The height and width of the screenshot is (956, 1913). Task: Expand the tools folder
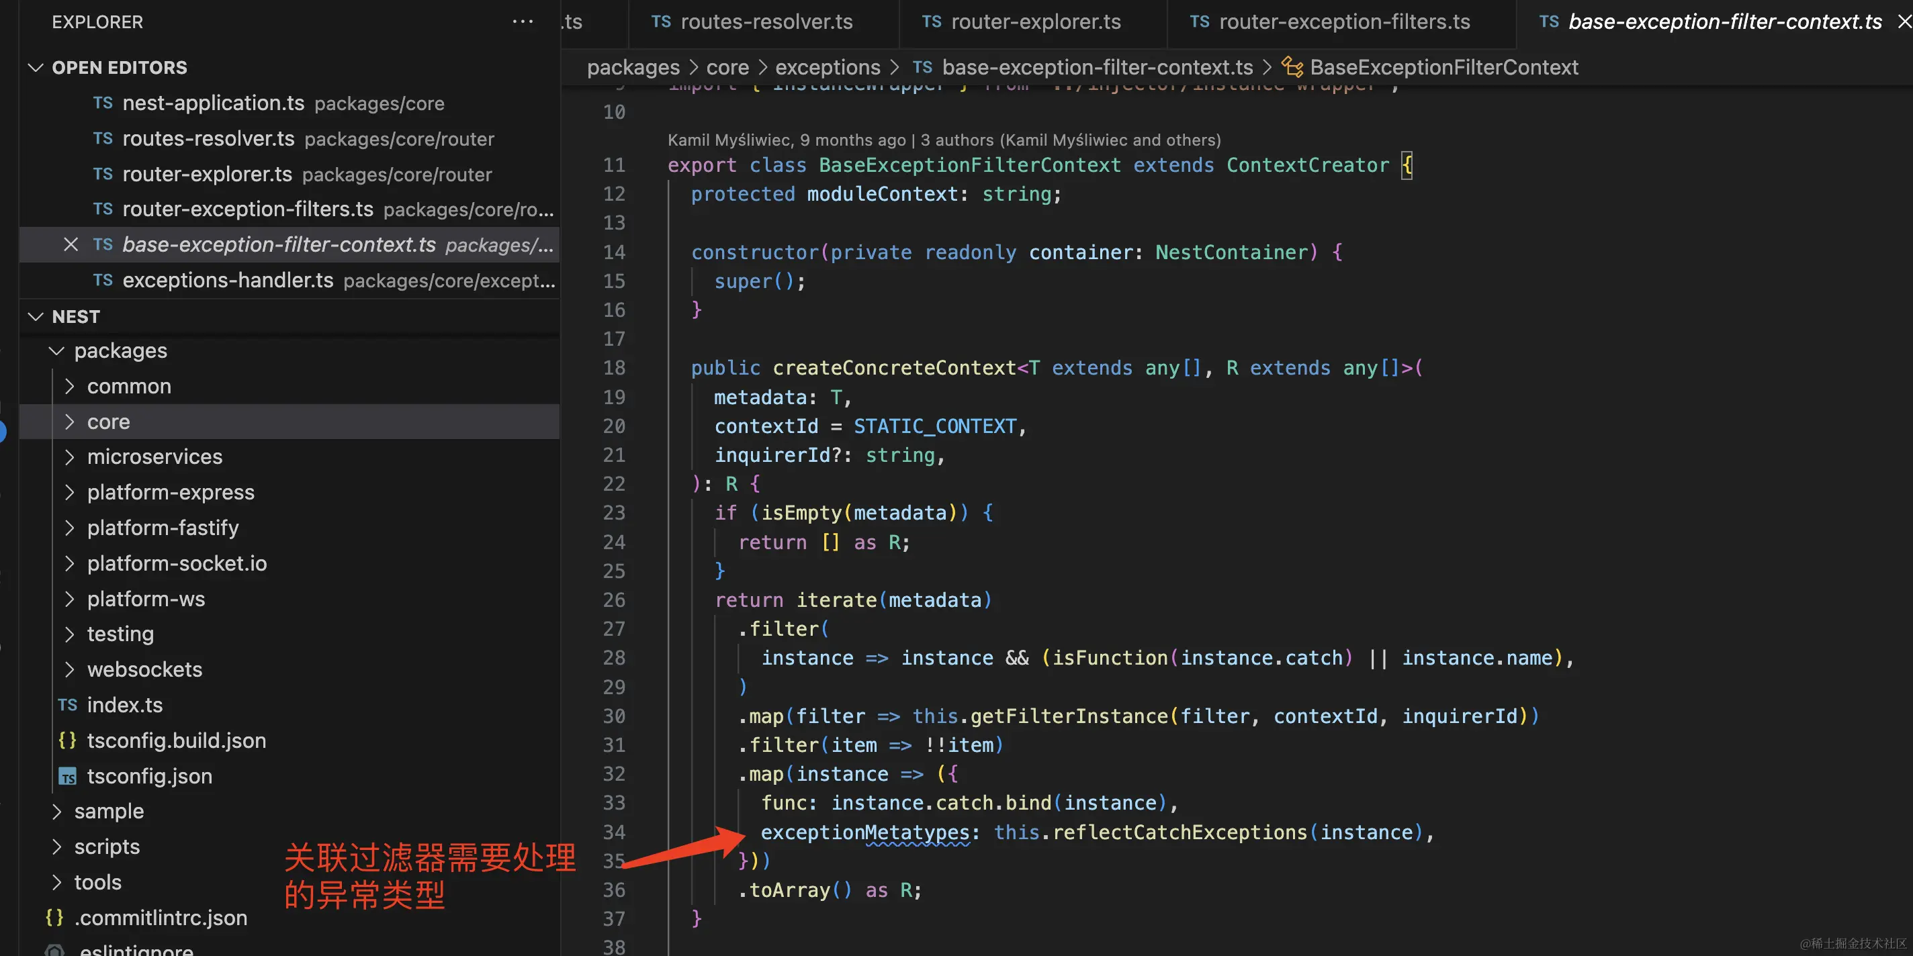[x=56, y=883]
